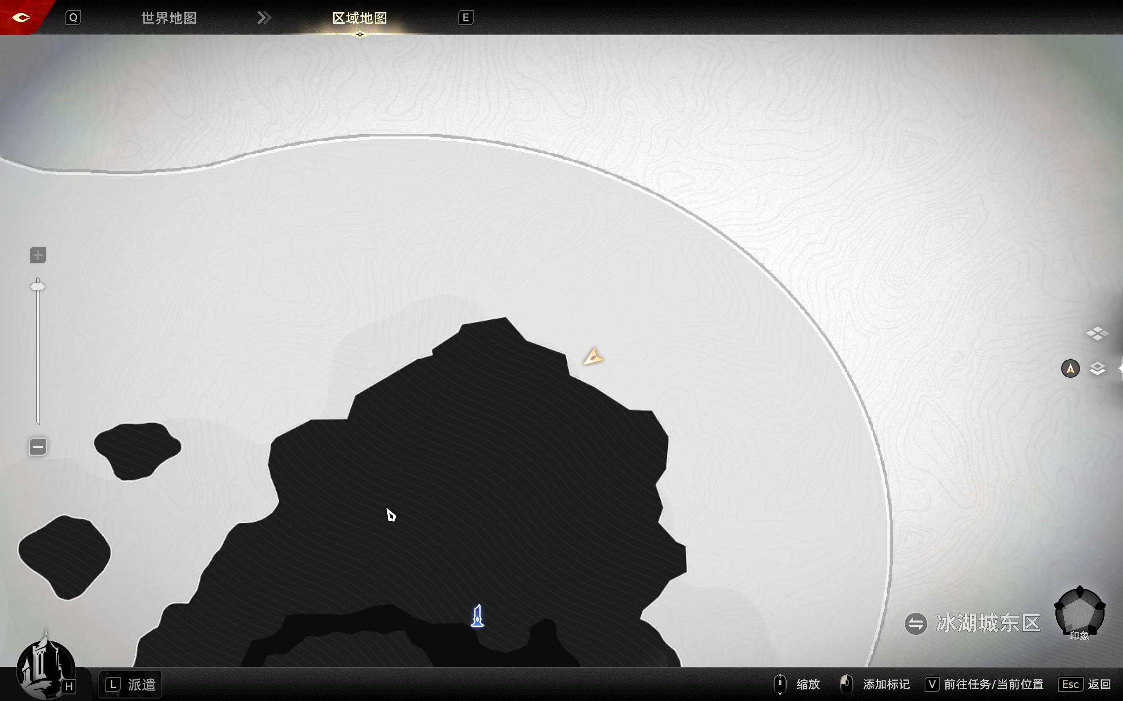This screenshot has height=701, width=1123.
Task: Click Esc 返回 to go back
Action: point(1085,684)
